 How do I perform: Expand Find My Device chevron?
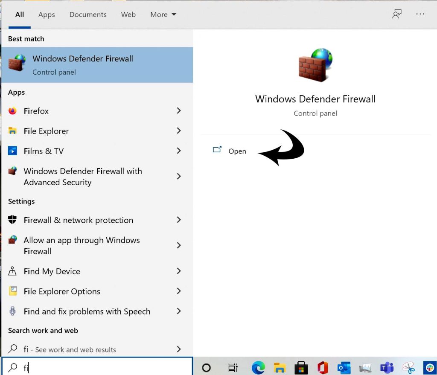[179, 271]
